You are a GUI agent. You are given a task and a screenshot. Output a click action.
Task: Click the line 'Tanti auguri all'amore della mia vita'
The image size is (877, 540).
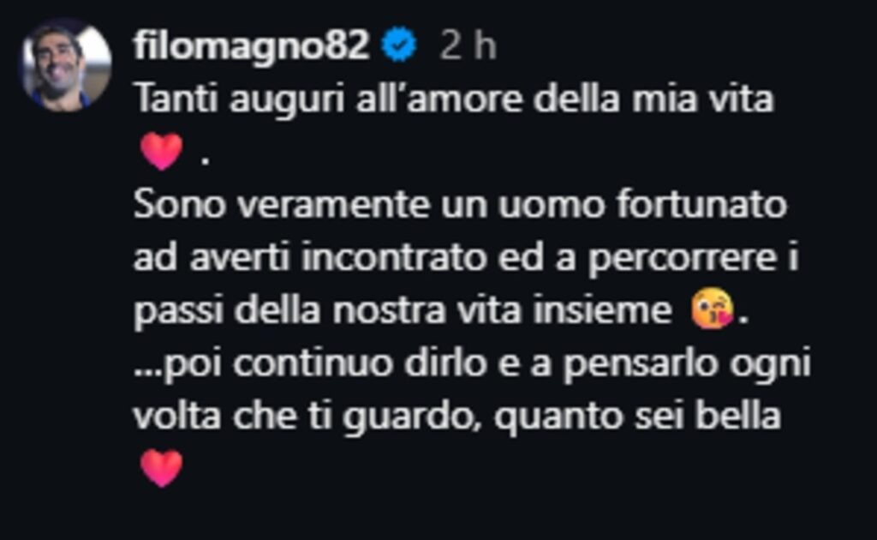pos(454,99)
